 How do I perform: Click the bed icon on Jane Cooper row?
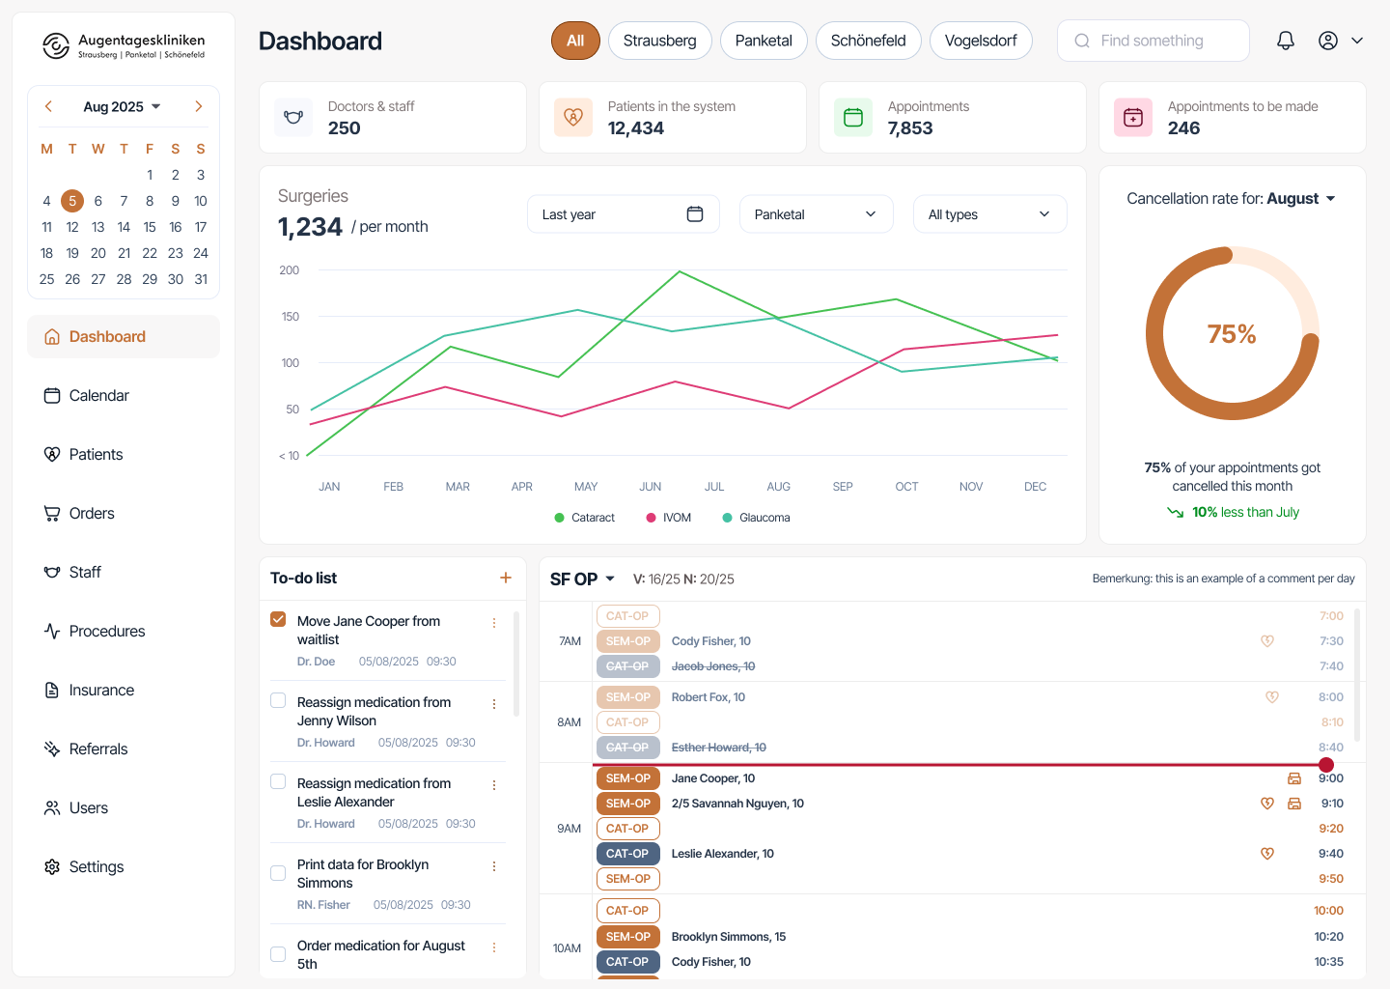point(1294,778)
